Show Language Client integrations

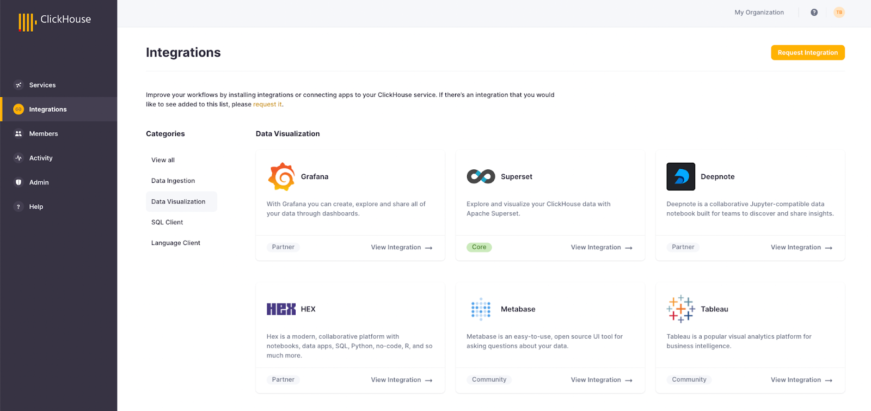click(176, 243)
